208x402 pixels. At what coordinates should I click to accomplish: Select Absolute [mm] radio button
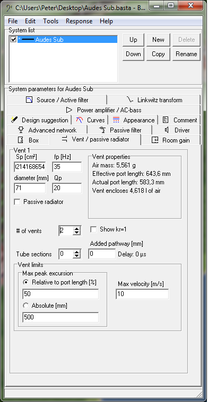coord(25,306)
